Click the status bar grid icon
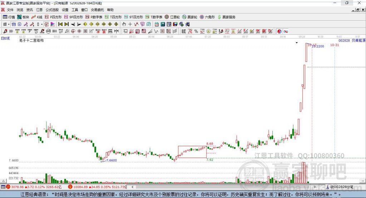The image size is (366, 198). click(x=3, y=187)
